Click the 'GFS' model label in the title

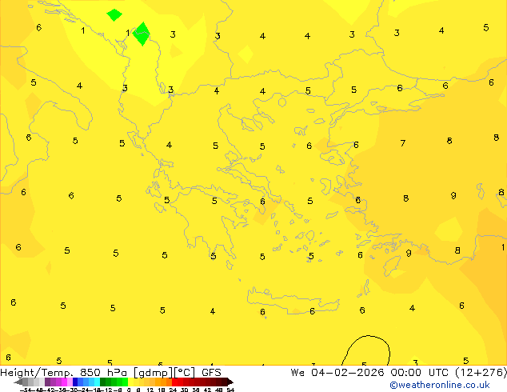211,373
